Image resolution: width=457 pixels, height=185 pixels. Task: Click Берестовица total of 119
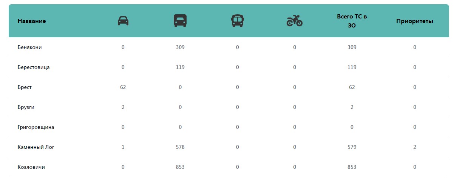pos(352,67)
